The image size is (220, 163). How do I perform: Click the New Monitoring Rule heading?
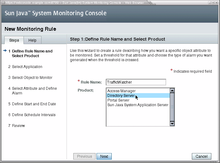(x=30, y=29)
